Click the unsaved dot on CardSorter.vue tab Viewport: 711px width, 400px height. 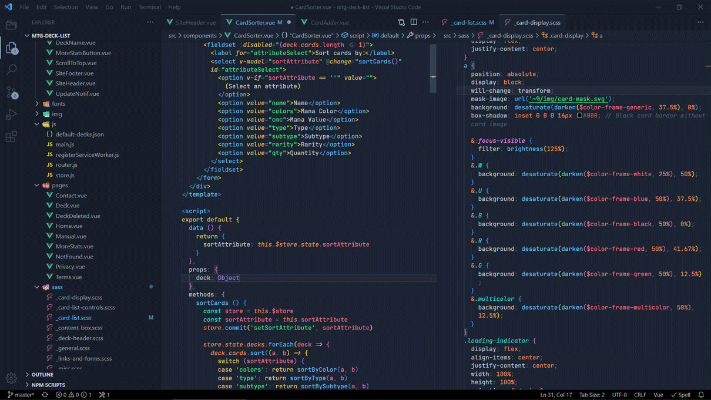[x=289, y=22]
